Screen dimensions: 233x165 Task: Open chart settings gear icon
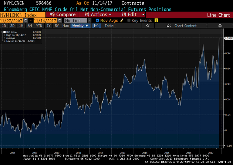click(x=220, y=26)
